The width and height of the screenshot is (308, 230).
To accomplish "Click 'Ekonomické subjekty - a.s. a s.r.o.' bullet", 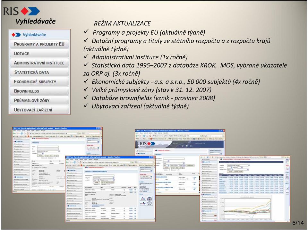I will 175,81.
